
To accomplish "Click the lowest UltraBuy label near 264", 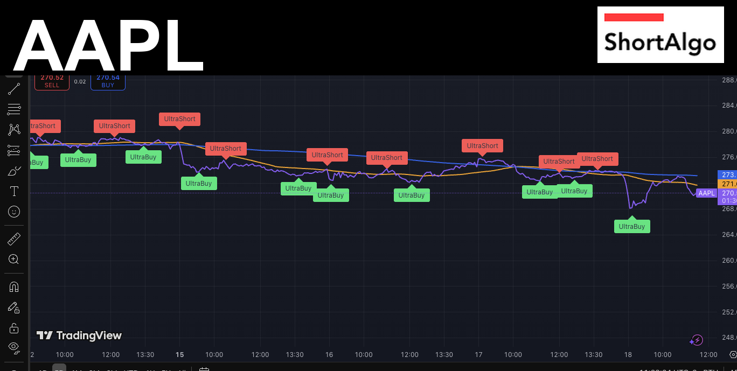I will [x=632, y=225].
